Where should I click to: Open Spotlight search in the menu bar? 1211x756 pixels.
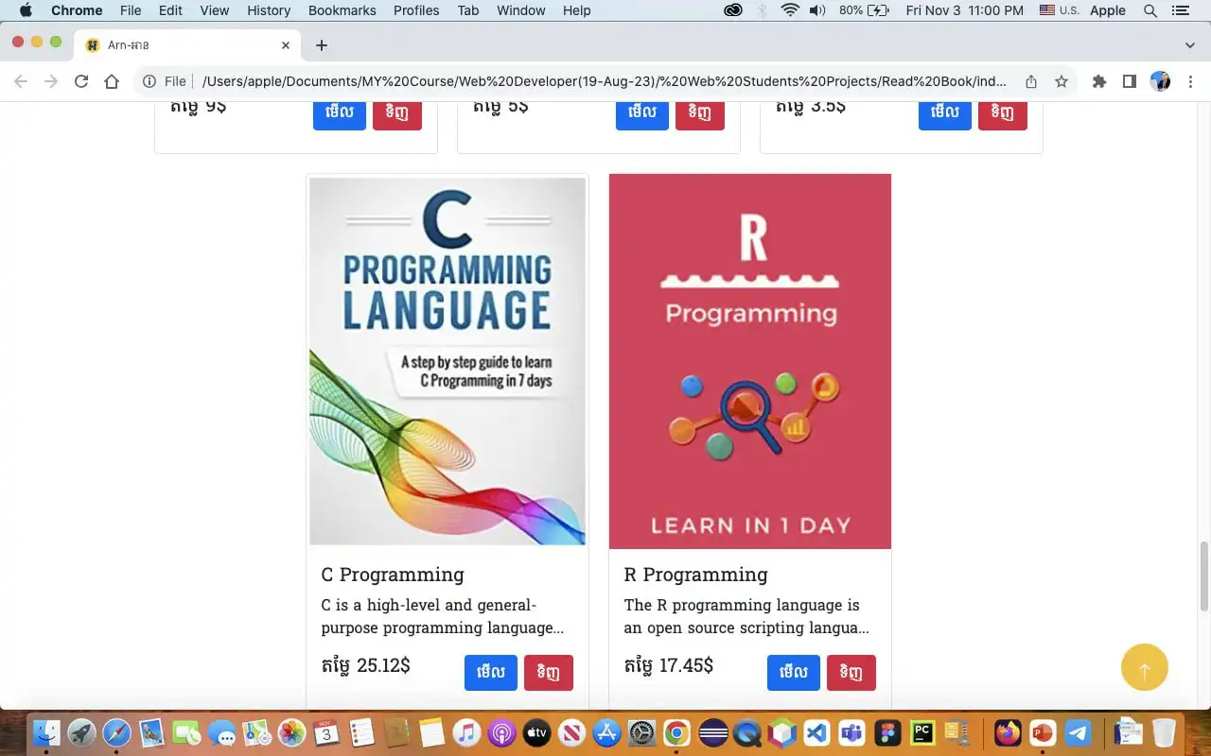(1150, 10)
